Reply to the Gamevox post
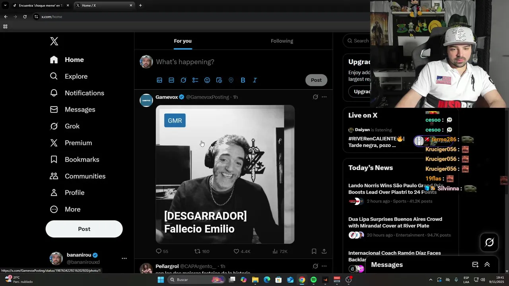 click(162, 251)
